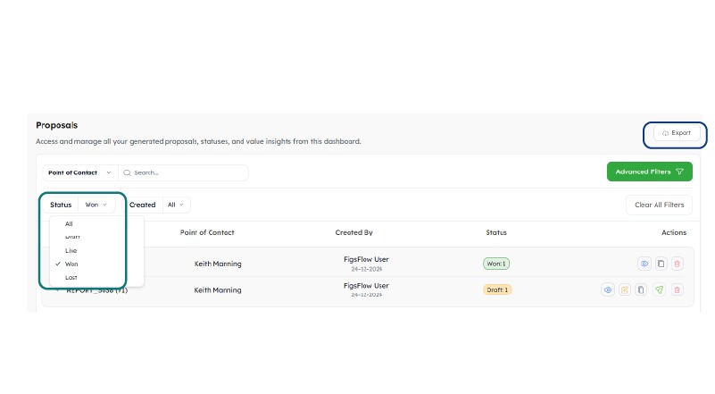Clear All Filters
The width and height of the screenshot is (715, 394).
[659, 205]
